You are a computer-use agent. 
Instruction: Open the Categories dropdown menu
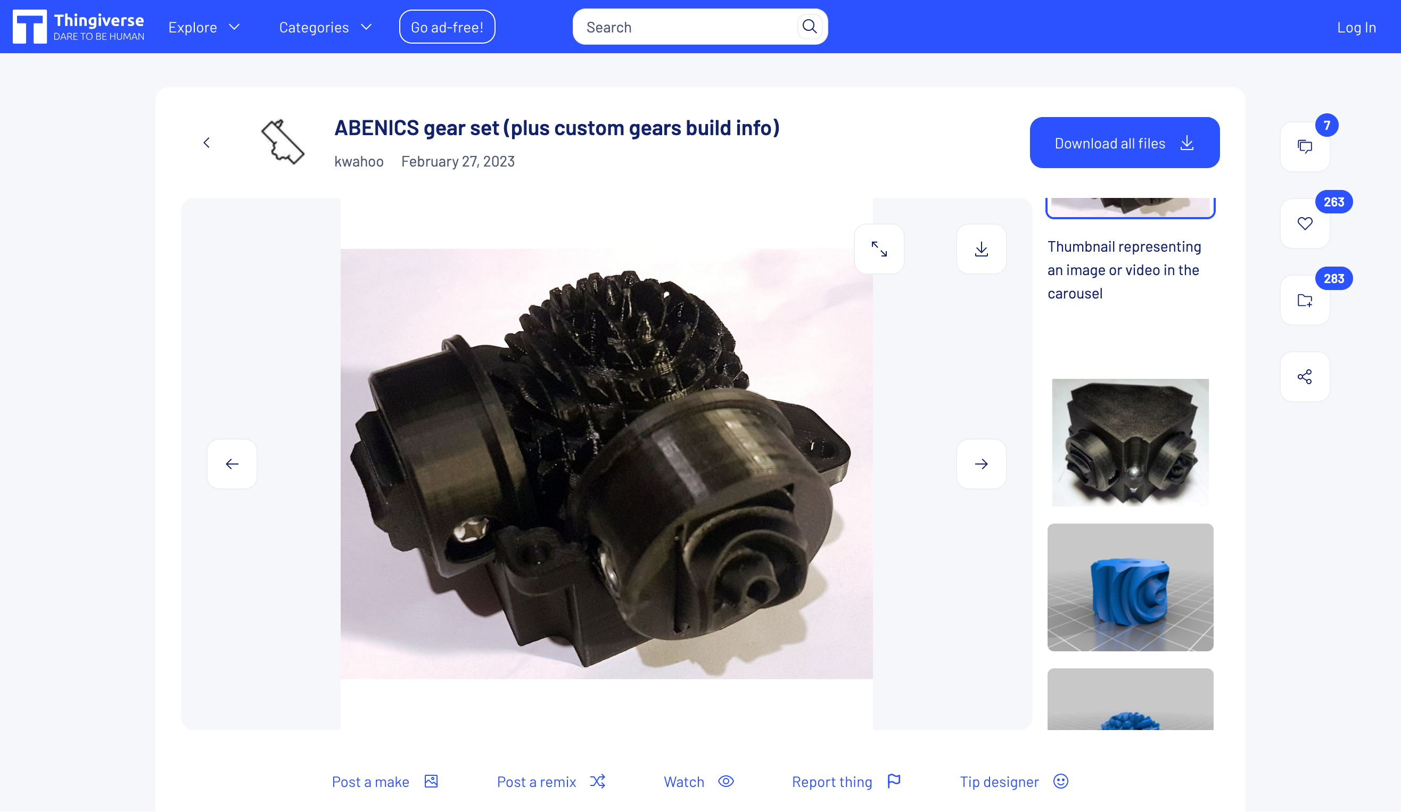(x=325, y=27)
